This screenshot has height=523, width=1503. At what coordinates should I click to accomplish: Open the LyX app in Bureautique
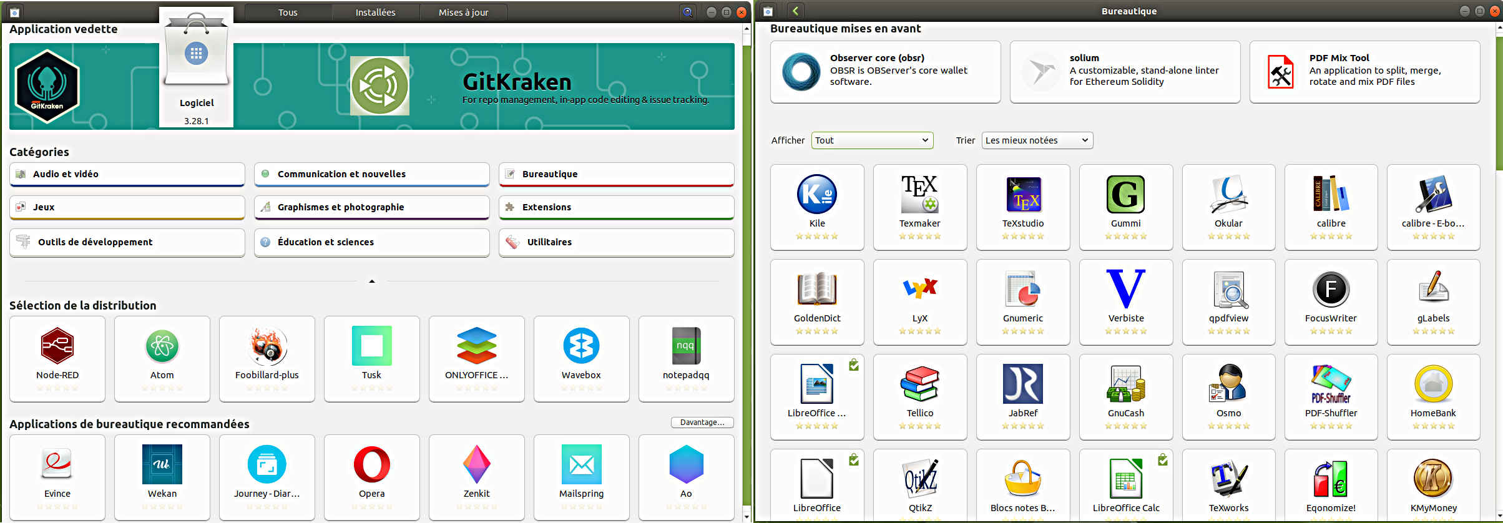(x=920, y=302)
